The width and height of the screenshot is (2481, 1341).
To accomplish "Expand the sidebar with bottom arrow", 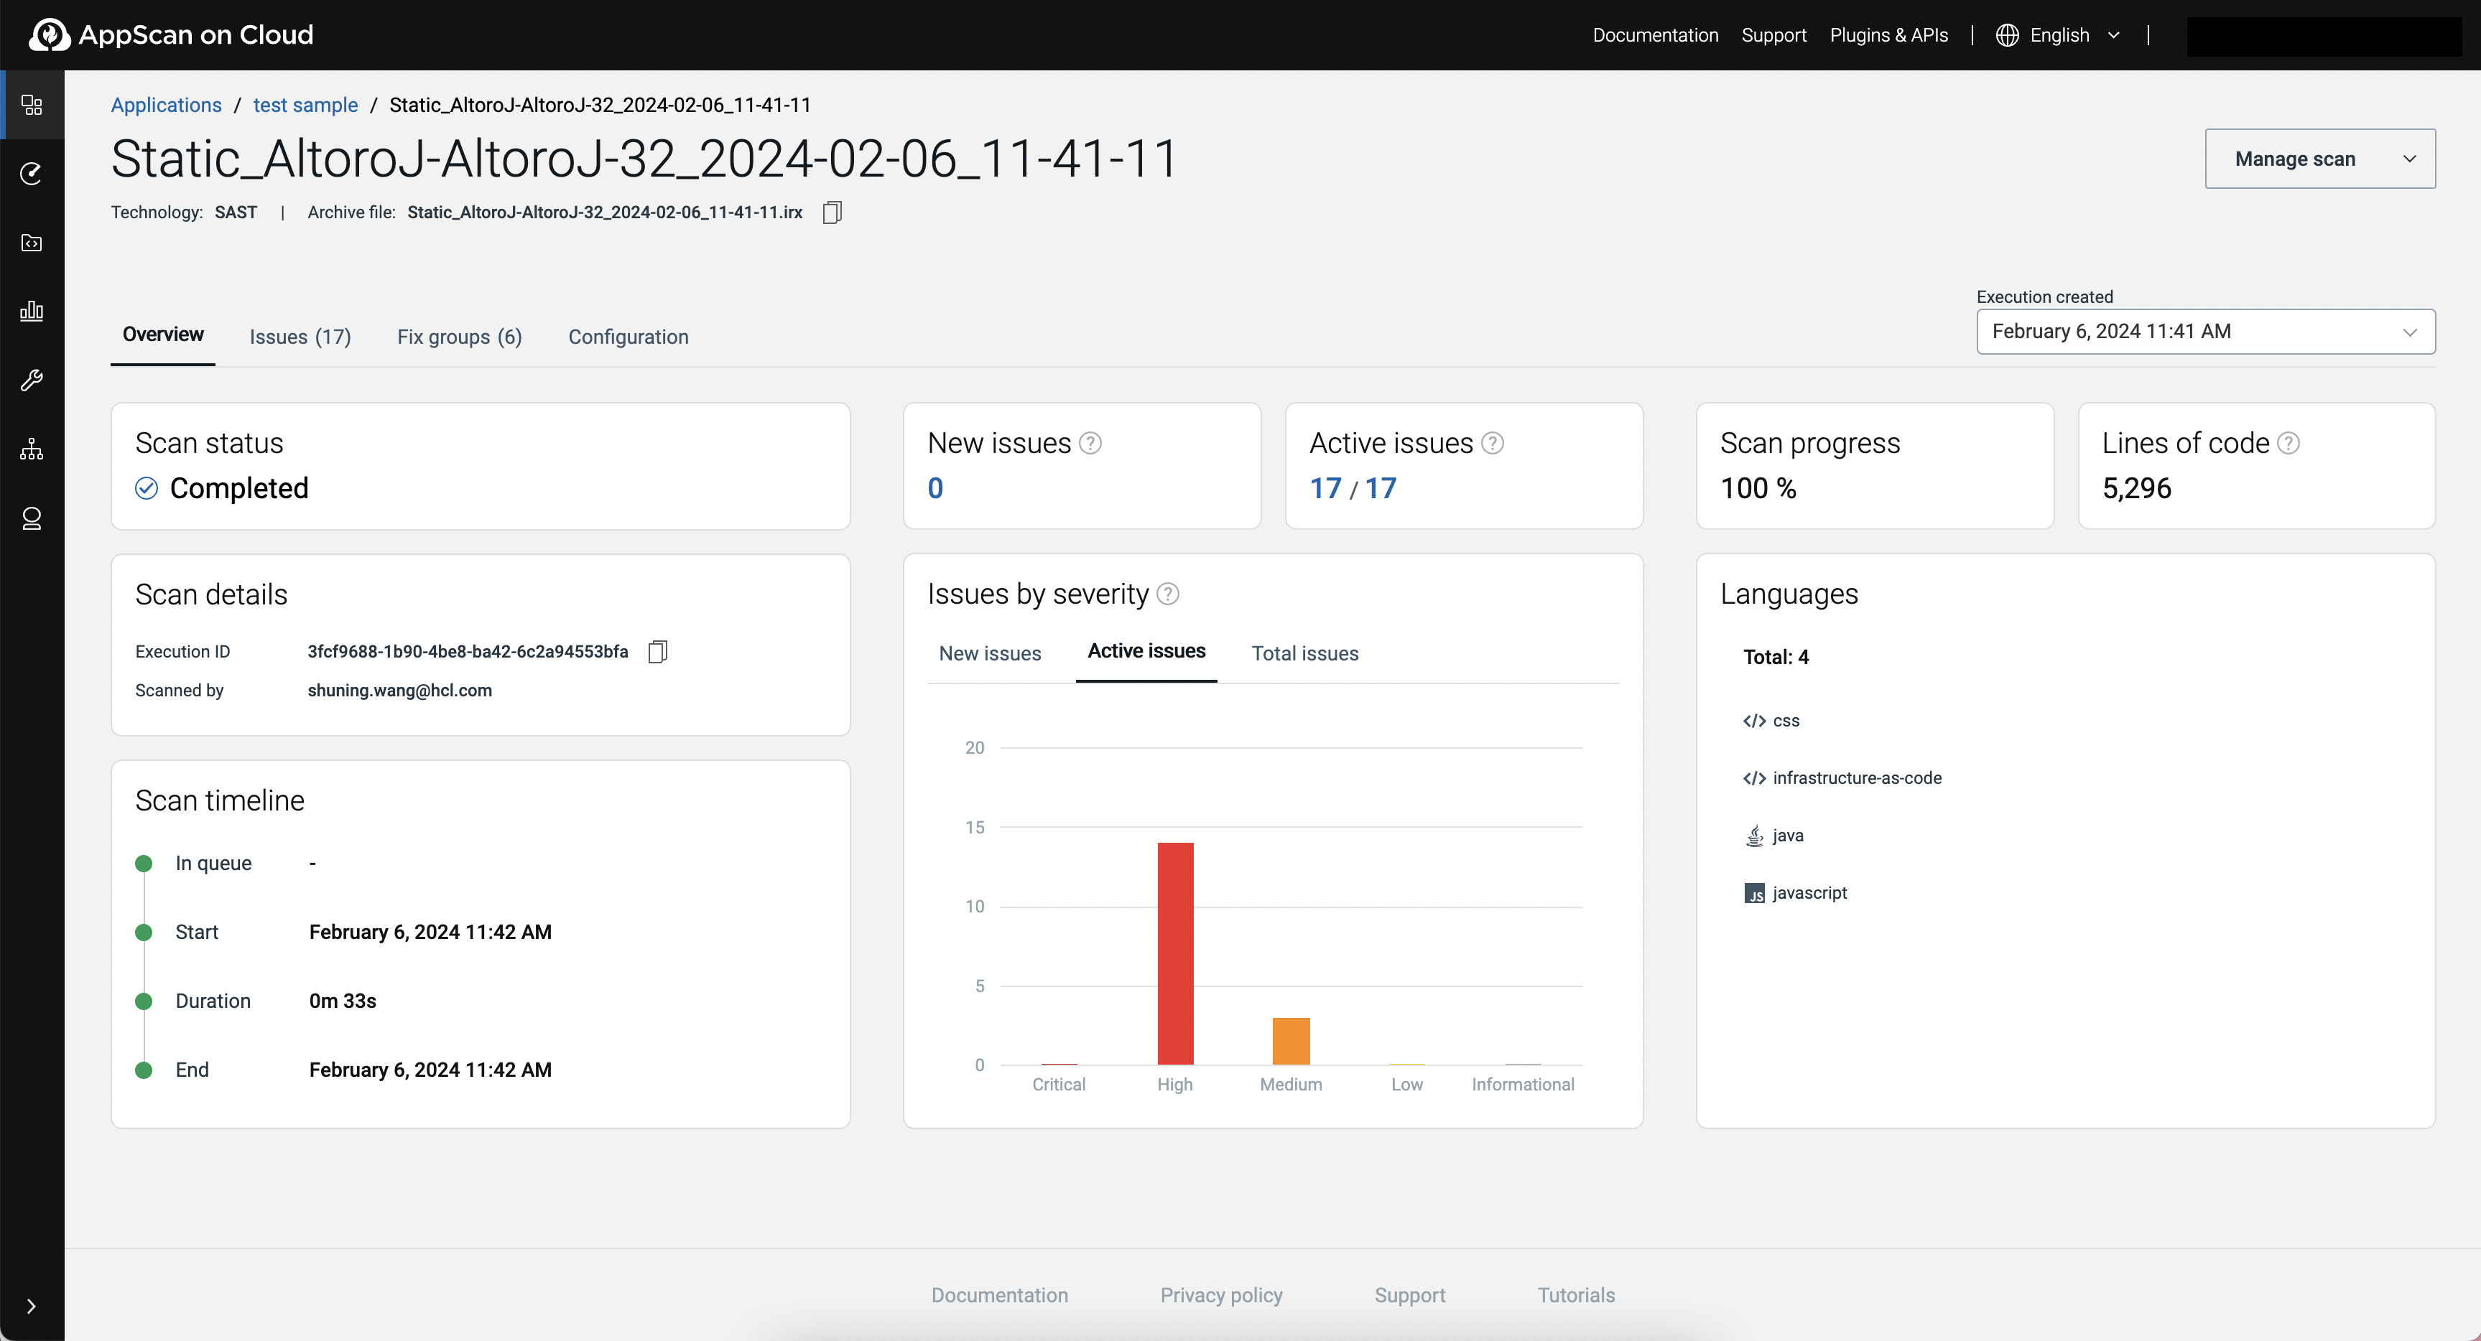I will point(32,1305).
